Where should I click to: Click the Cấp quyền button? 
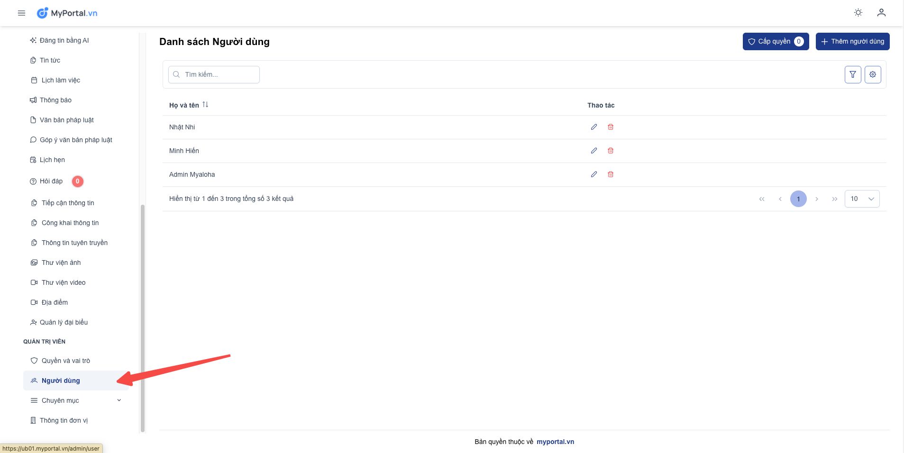click(x=775, y=42)
